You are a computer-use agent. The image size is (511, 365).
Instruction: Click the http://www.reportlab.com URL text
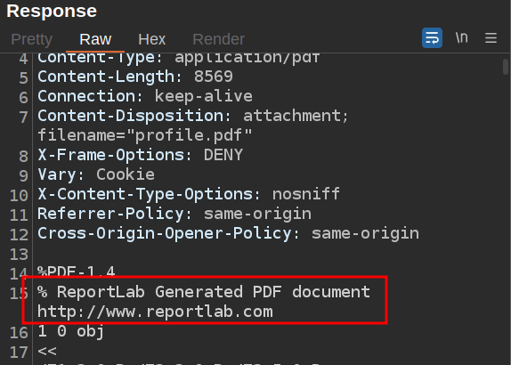click(155, 312)
